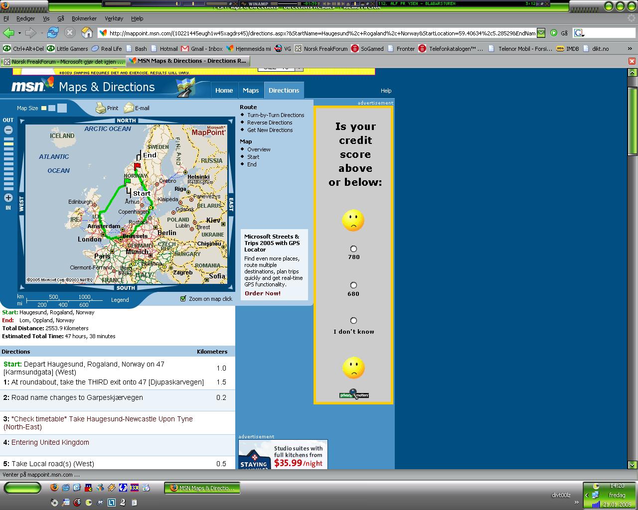
Task: Open the Rediger menu
Action: pos(26,18)
